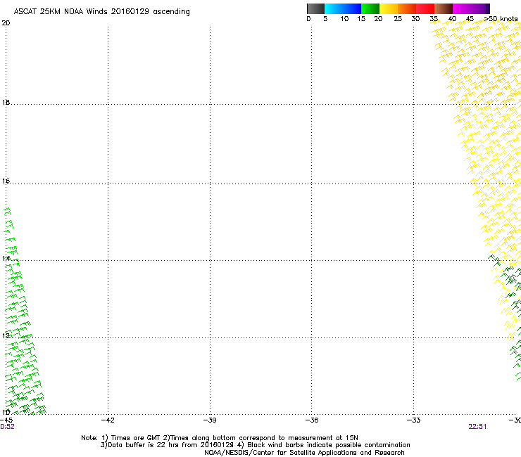Click longitude label '-39'

click(x=210, y=420)
